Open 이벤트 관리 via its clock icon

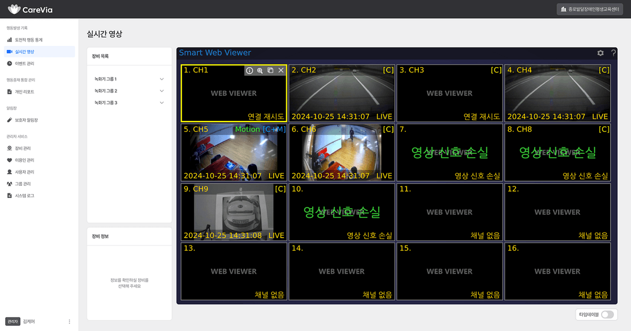(x=10, y=64)
